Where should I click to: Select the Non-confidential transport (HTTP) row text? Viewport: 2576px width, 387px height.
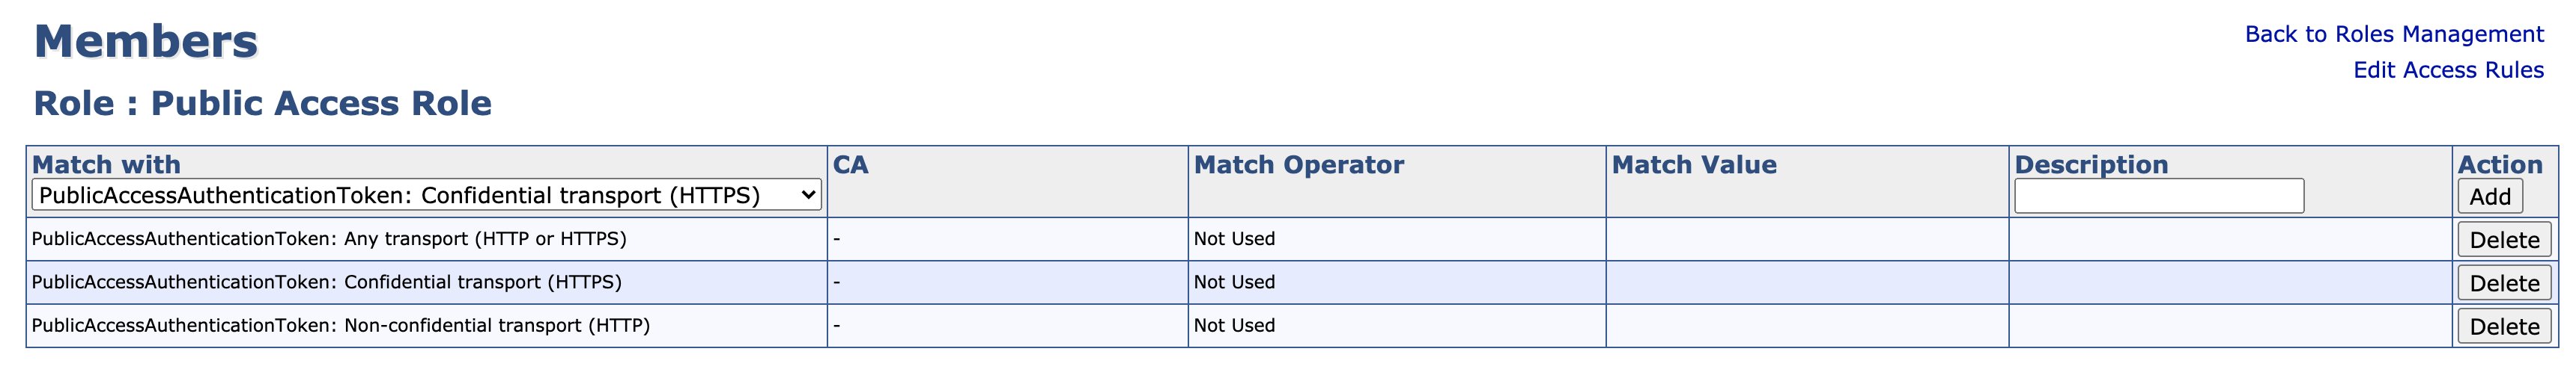[340, 325]
